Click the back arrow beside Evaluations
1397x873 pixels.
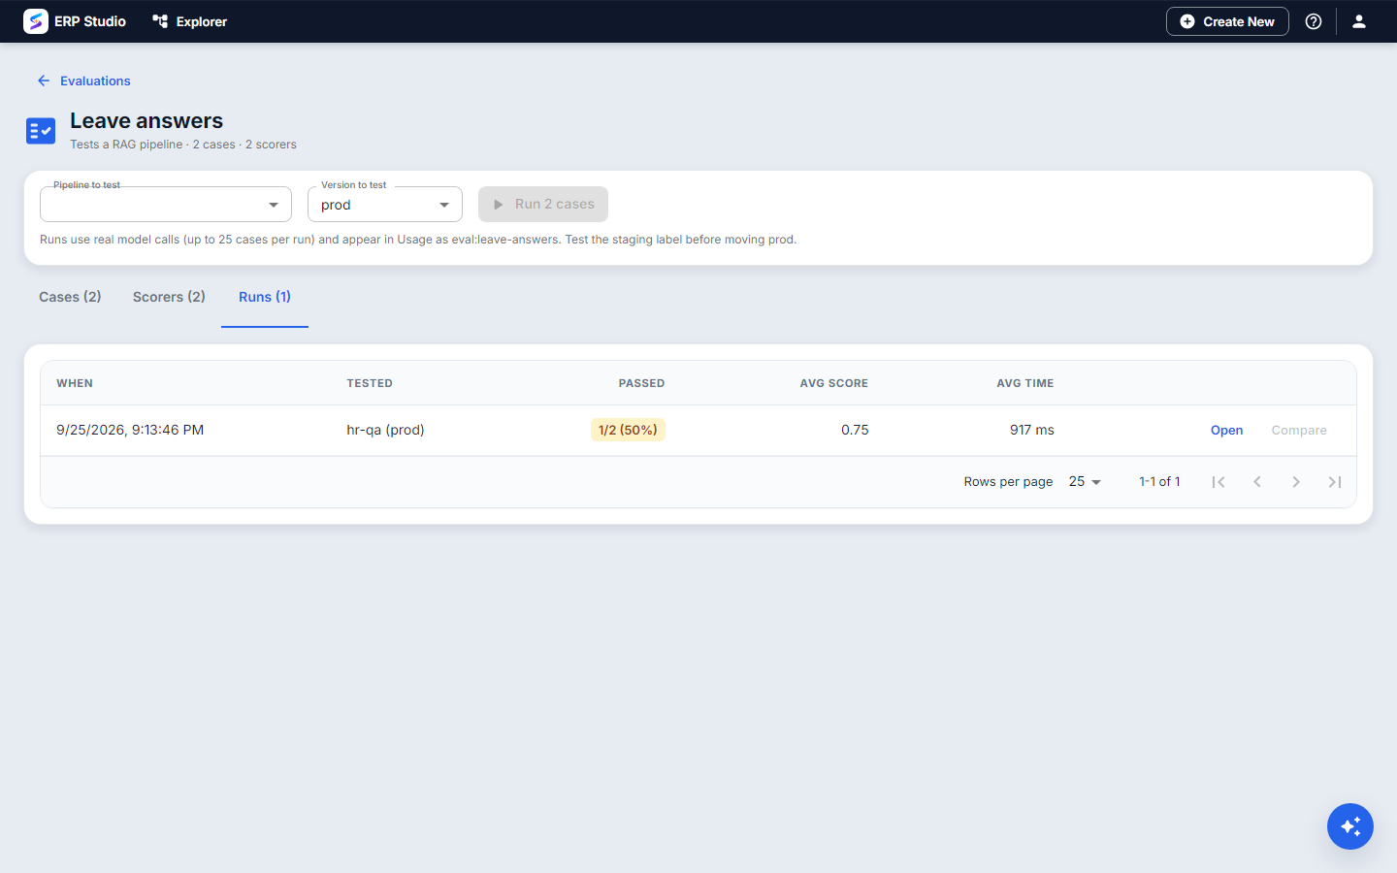tap(44, 81)
